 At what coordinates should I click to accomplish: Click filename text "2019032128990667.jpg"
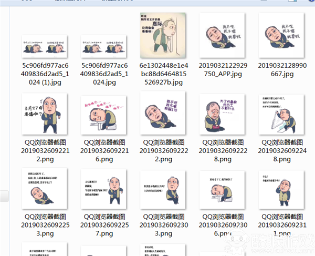coord(282,70)
